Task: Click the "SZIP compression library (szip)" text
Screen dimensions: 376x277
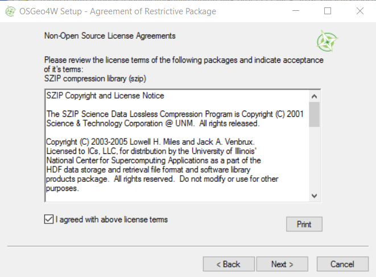Action: coord(95,79)
